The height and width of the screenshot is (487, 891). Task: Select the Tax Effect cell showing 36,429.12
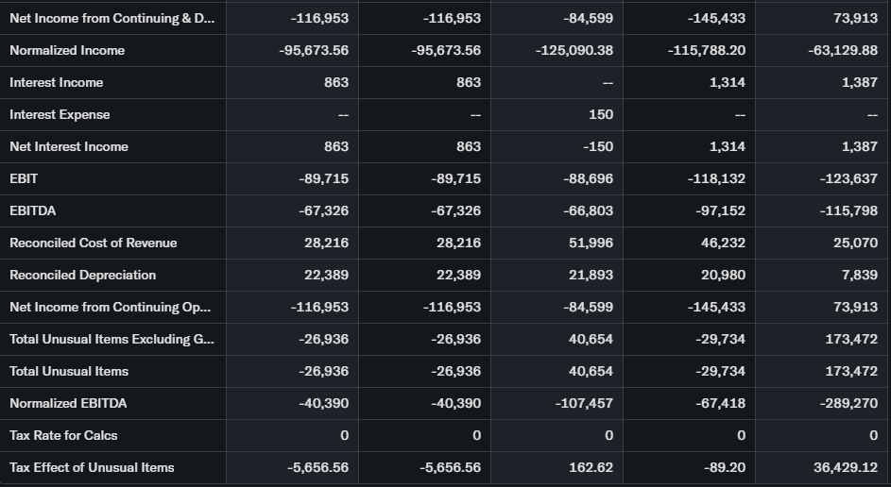point(845,467)
